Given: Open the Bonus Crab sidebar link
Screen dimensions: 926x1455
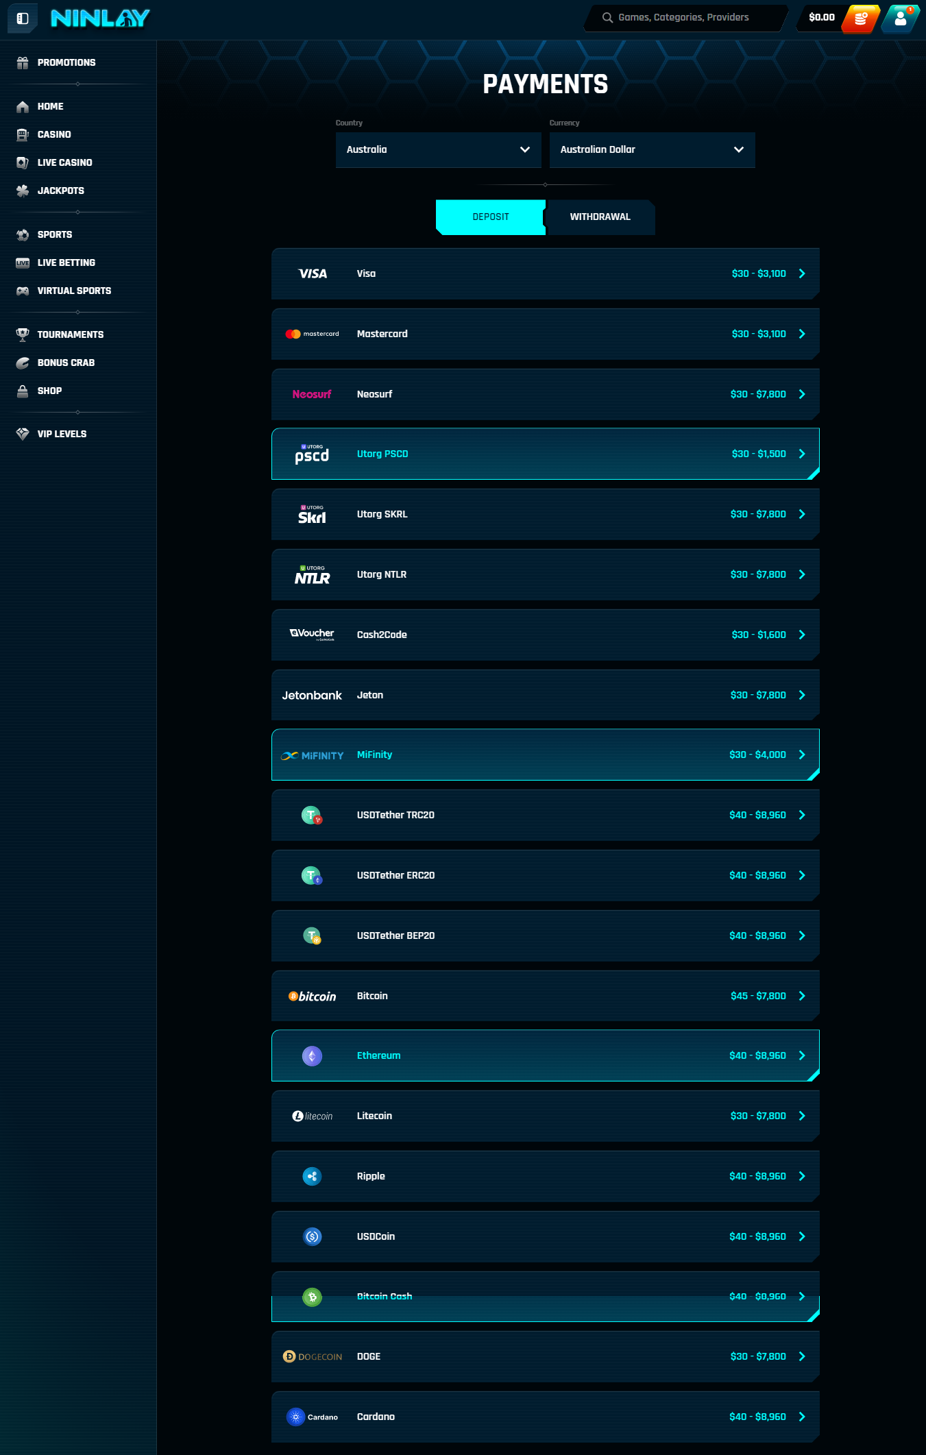Looking at the screenshot, I should point(66,363).
